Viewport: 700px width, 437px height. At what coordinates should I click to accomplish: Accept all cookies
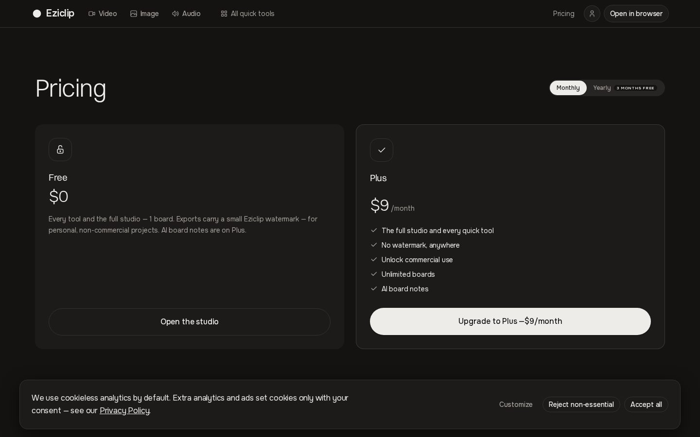point(646,404)
